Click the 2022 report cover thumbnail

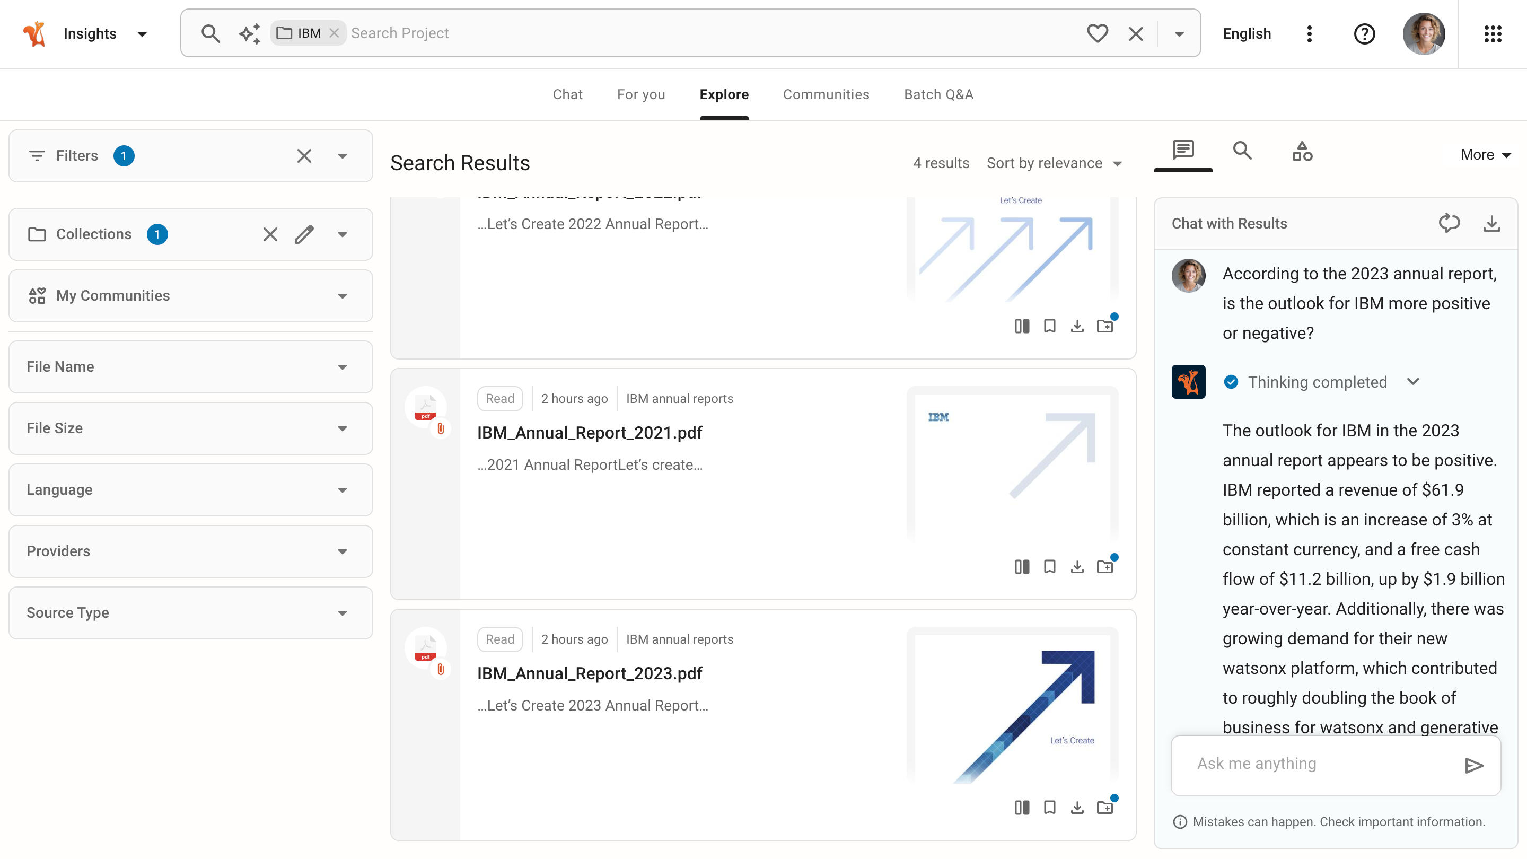pos(1013,249)
